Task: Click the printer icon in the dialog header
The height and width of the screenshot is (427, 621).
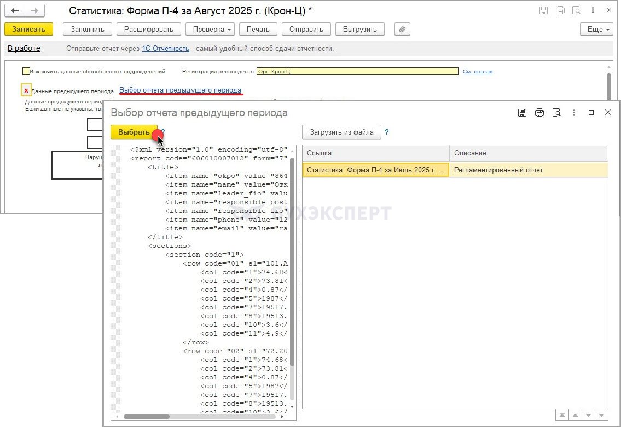Action: coord(539,113)
